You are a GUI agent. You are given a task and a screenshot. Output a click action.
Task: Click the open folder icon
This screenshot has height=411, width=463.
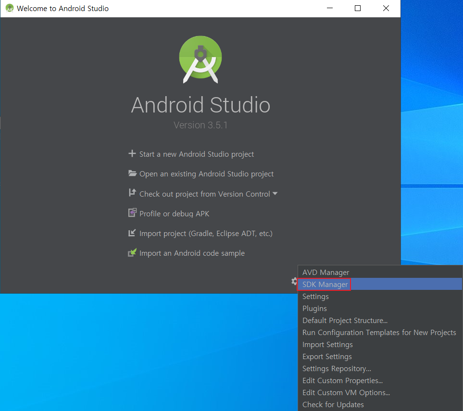pyautogui.click(x=132, y=174)
